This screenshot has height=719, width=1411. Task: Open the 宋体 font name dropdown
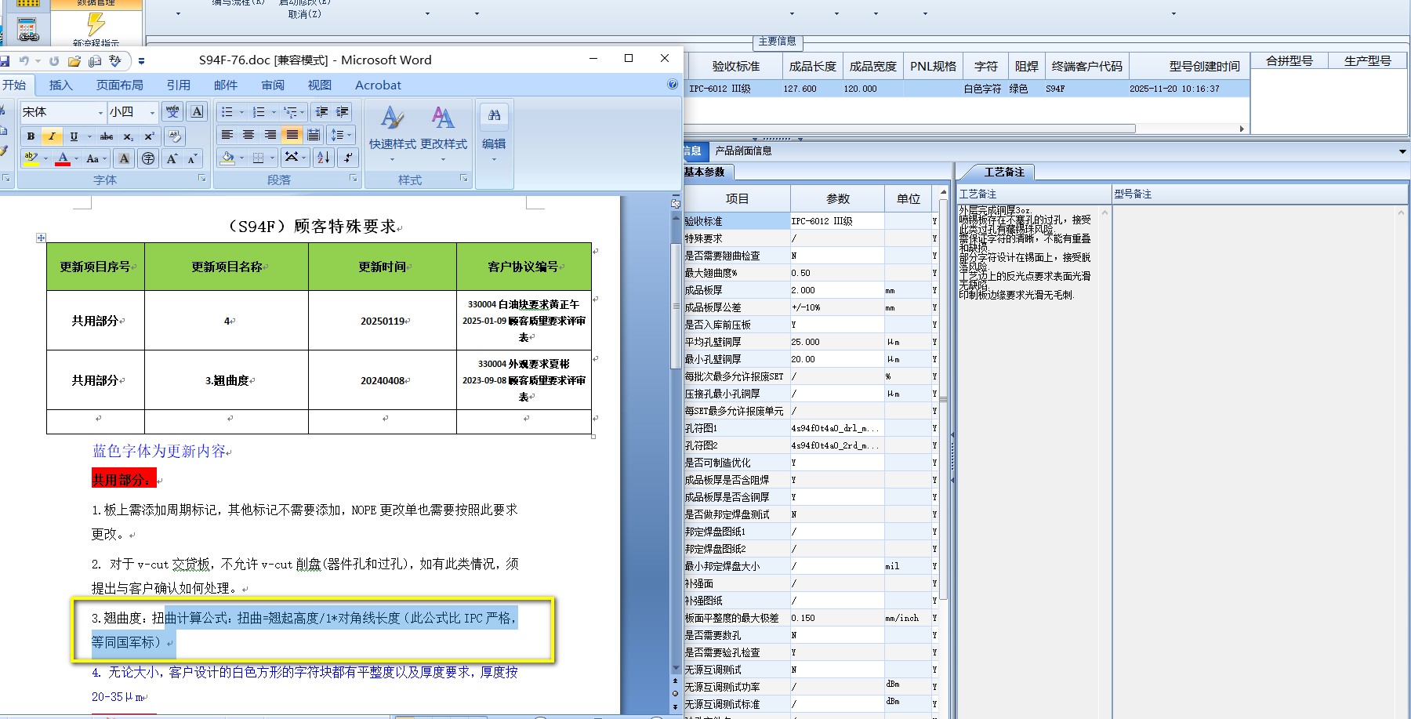click(100, 112)
